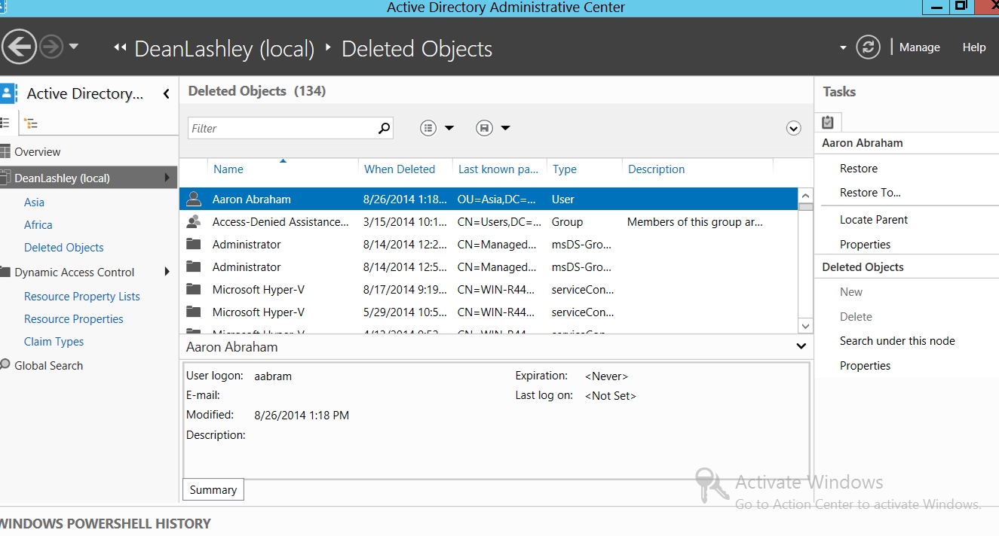Image resolution: width=999 pixels, height=536 pixels.
Task: Expand the filter criteria chevron button
Action: [x=793, y=129]
